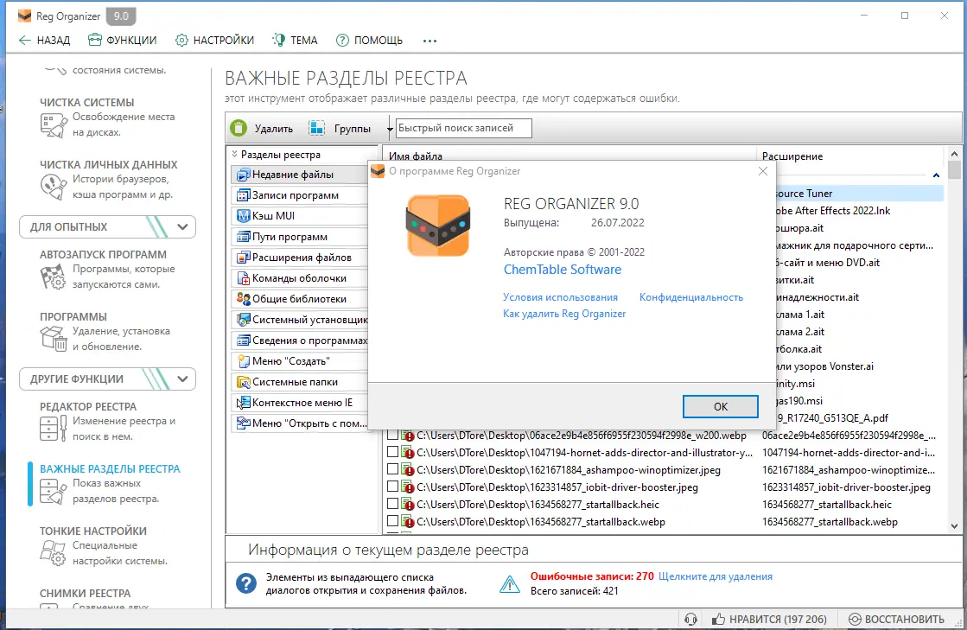
Task: Collapse the ДЛЯ ОПЫТНЫХ section
Action: click(x=182, y=227)
